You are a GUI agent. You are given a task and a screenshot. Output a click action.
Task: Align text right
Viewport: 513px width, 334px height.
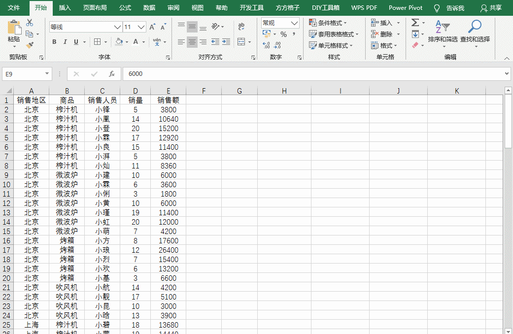[203, 42]
